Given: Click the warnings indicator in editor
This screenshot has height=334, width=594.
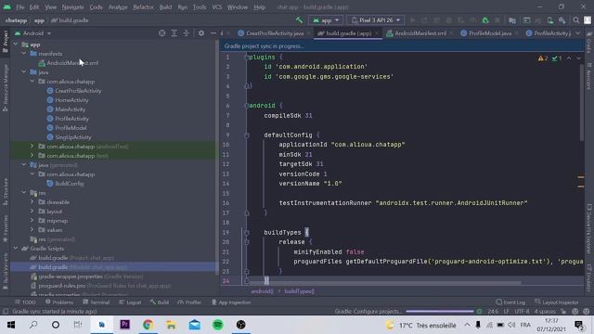Looking at the screenshot, I should (x=542, y=58).
